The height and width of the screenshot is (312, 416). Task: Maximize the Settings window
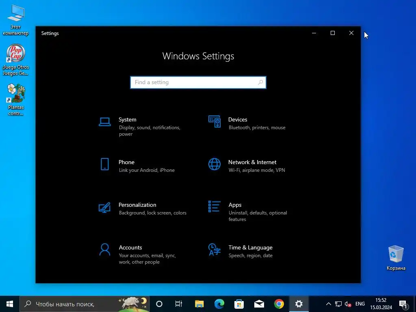tap(333, 33)
